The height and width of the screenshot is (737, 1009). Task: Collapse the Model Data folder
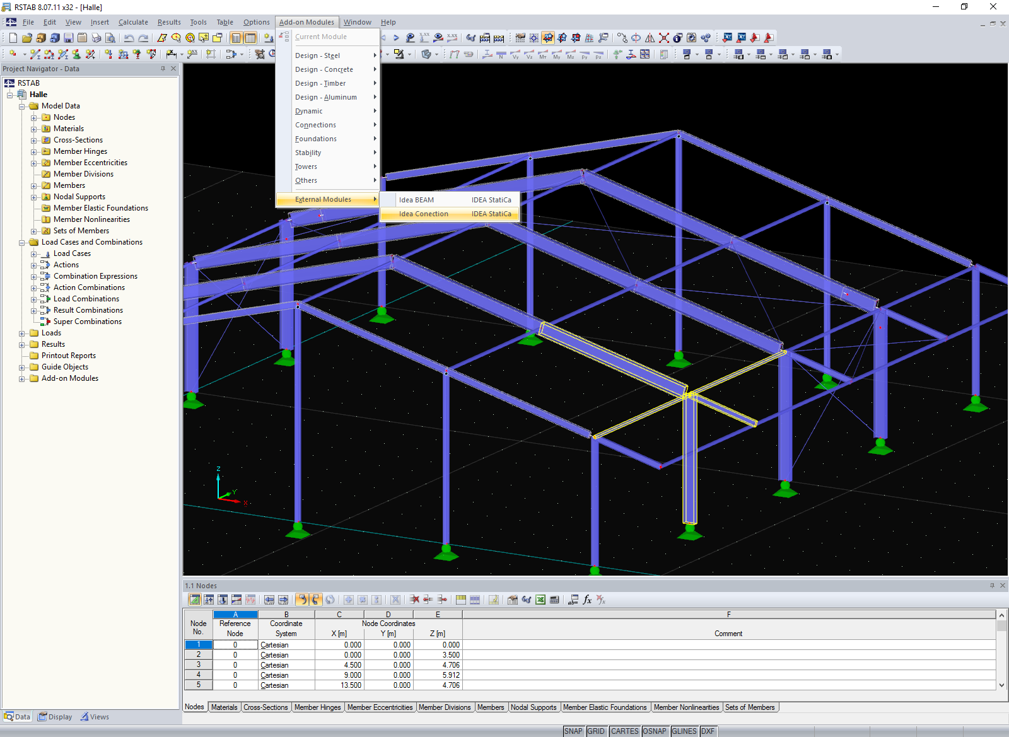[22, 107]
